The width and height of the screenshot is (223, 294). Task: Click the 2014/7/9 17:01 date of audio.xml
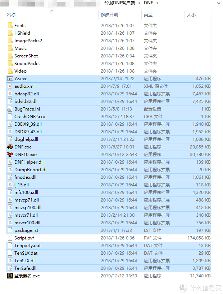[x=116, y=86]
